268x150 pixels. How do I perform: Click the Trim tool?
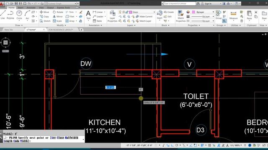[70, 12]
